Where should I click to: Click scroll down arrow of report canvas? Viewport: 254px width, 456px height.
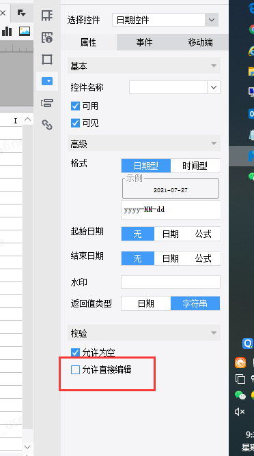click(x=28, y=446)
